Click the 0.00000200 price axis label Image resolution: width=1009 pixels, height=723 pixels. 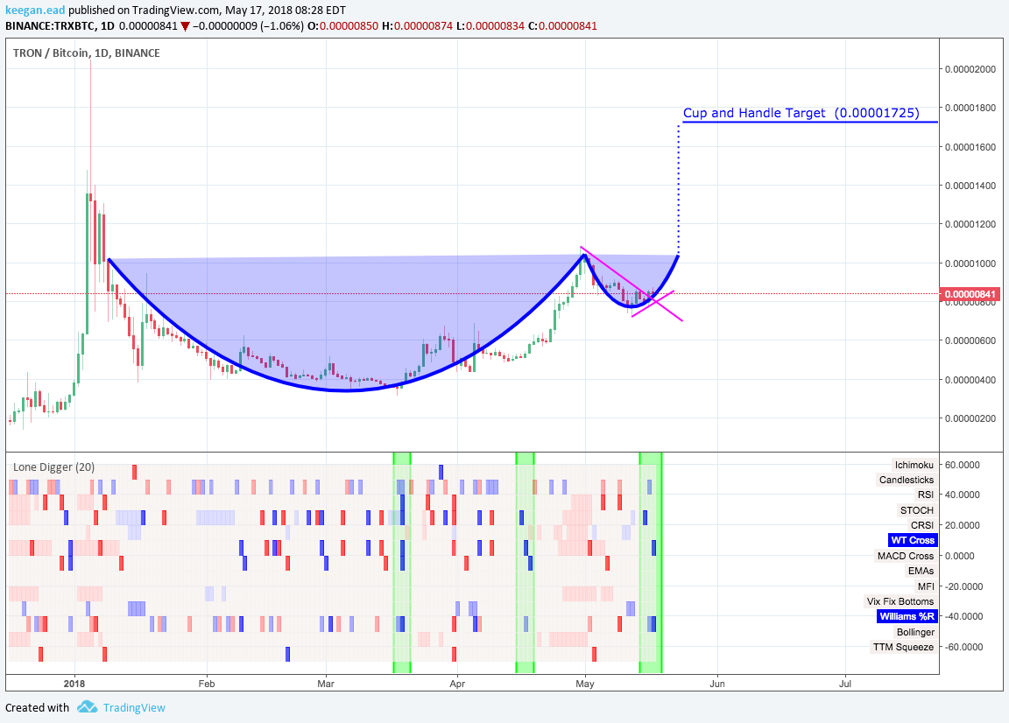[970, 418]
